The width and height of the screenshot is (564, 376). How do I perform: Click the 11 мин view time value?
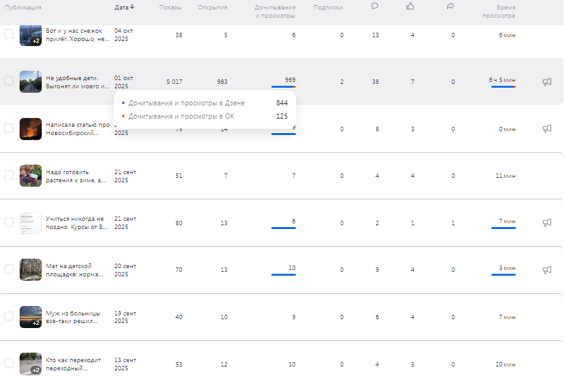pos(505,176)
